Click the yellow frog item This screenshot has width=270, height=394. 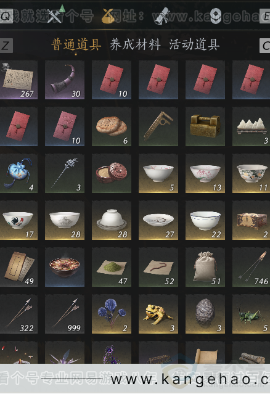click(x=158, y=314)
